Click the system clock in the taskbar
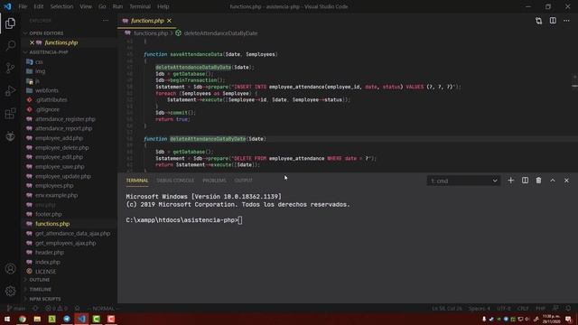Viewport: 578px width, 325px height. click(x=551, y=319)
